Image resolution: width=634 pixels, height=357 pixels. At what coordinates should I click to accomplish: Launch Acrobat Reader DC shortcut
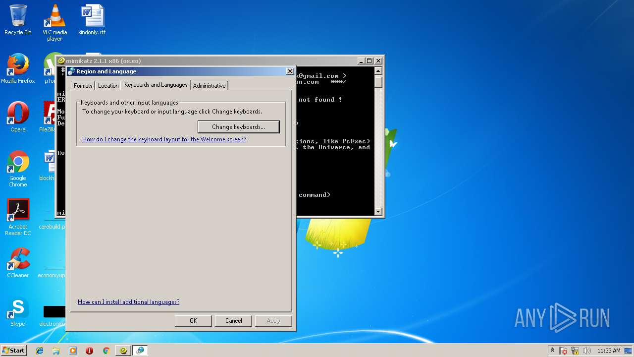(x=18, y=217)
